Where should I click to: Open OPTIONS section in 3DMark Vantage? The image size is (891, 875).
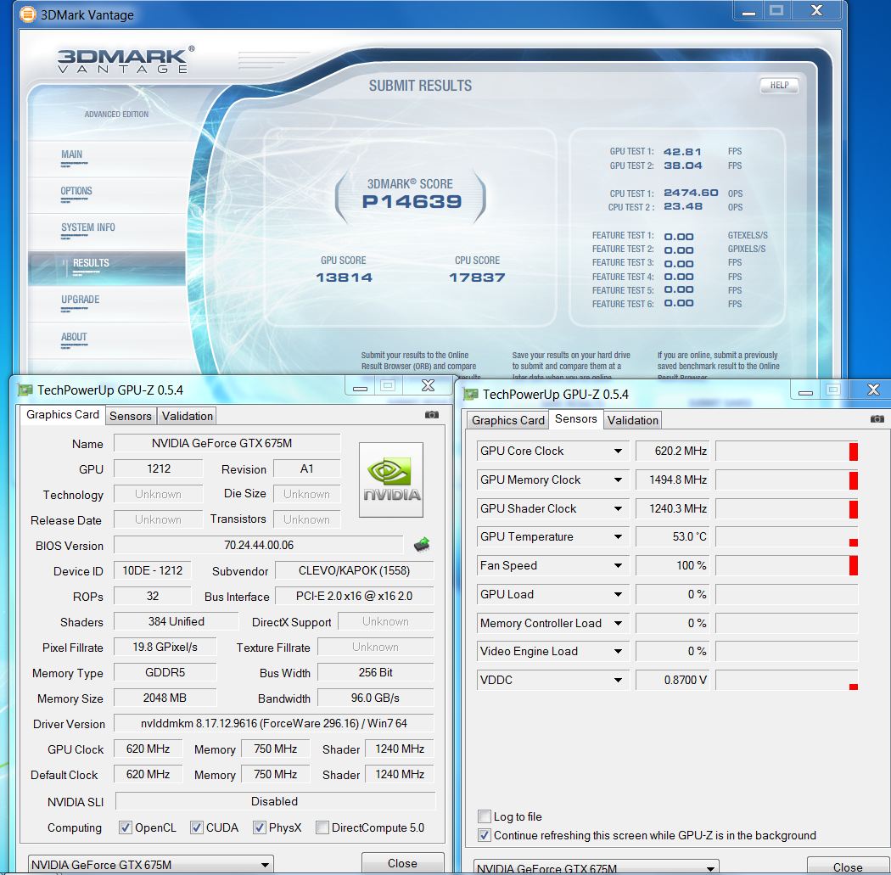(x=76, y=192)
